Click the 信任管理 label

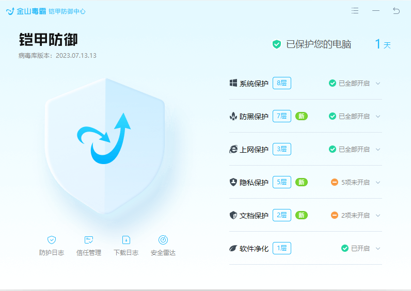click(x=89, y=252)
